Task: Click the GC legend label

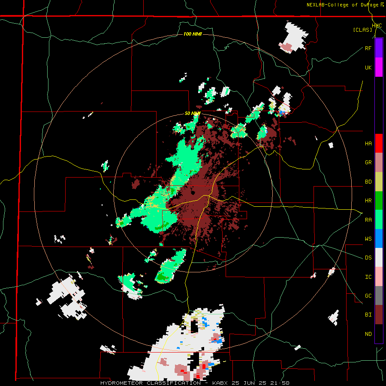Action: coord(368,296)
